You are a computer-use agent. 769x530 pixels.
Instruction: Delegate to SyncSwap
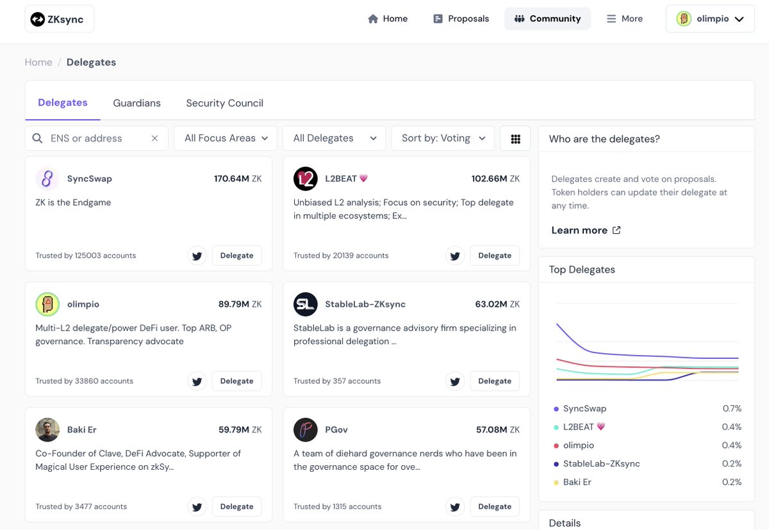point(236,256)
